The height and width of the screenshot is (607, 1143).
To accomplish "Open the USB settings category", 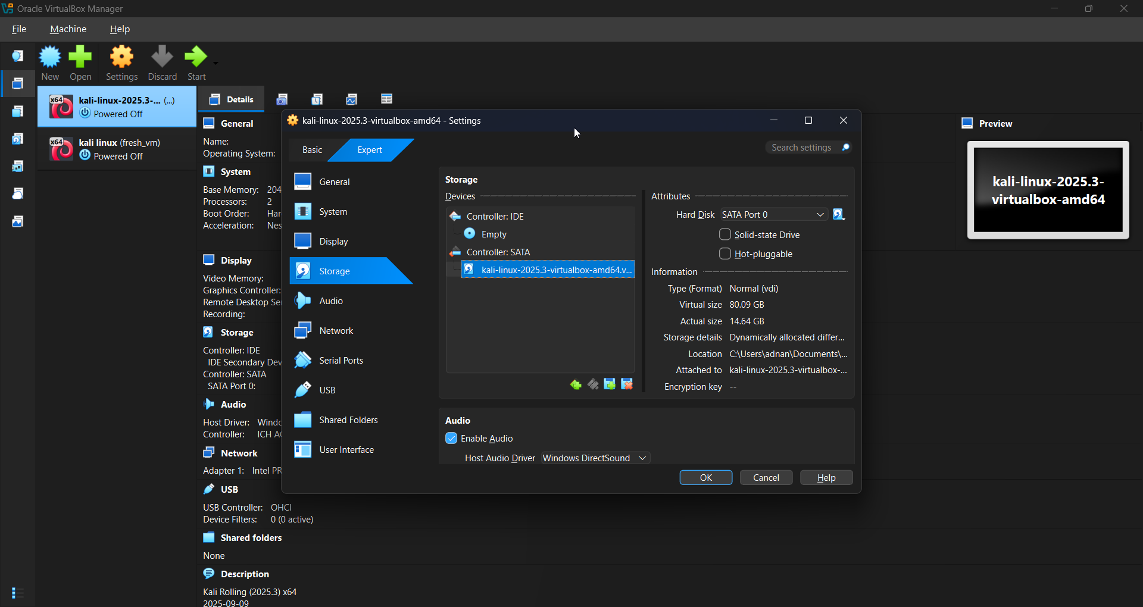I will 327,390.
